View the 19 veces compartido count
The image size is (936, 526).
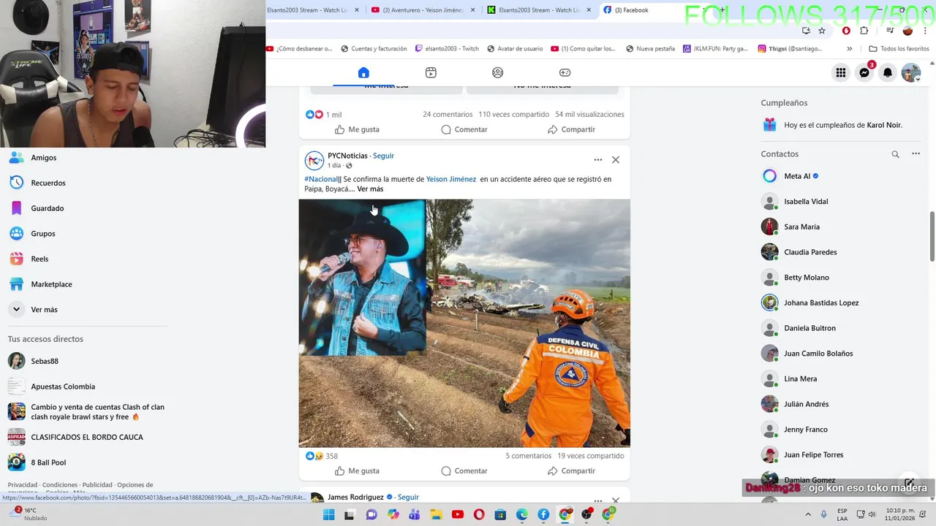pos(591,456)
